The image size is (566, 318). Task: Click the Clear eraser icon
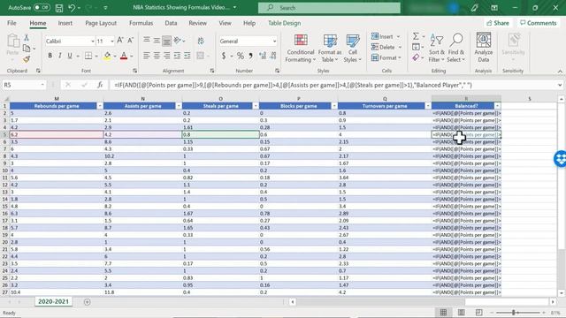pyautogui.click(x=417, y=57)
